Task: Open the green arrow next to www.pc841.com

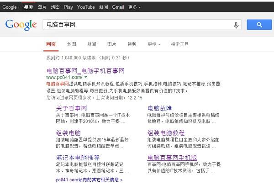Action: pos(86,77)
